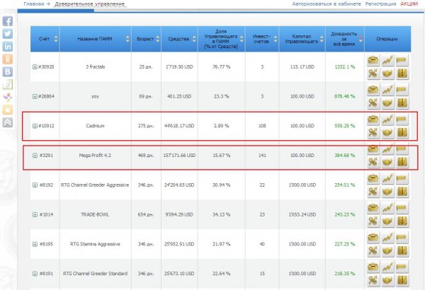Open the chart icon for RTG Channel Greeder Aggressive

[x=387, y=178]
